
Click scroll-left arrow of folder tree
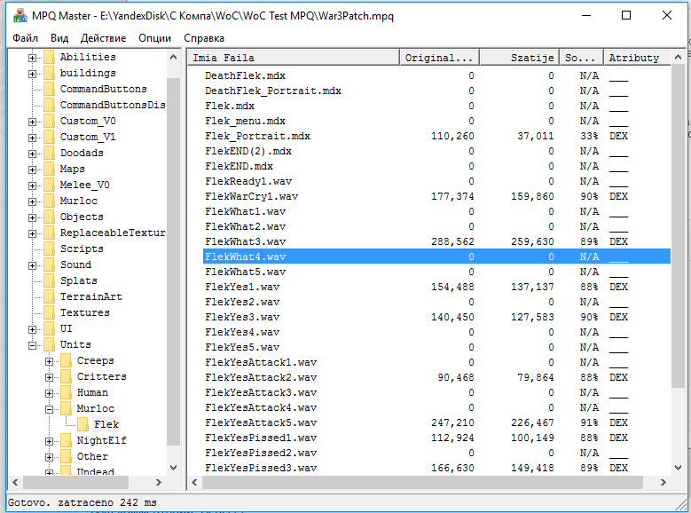click(x=15, y=483)
